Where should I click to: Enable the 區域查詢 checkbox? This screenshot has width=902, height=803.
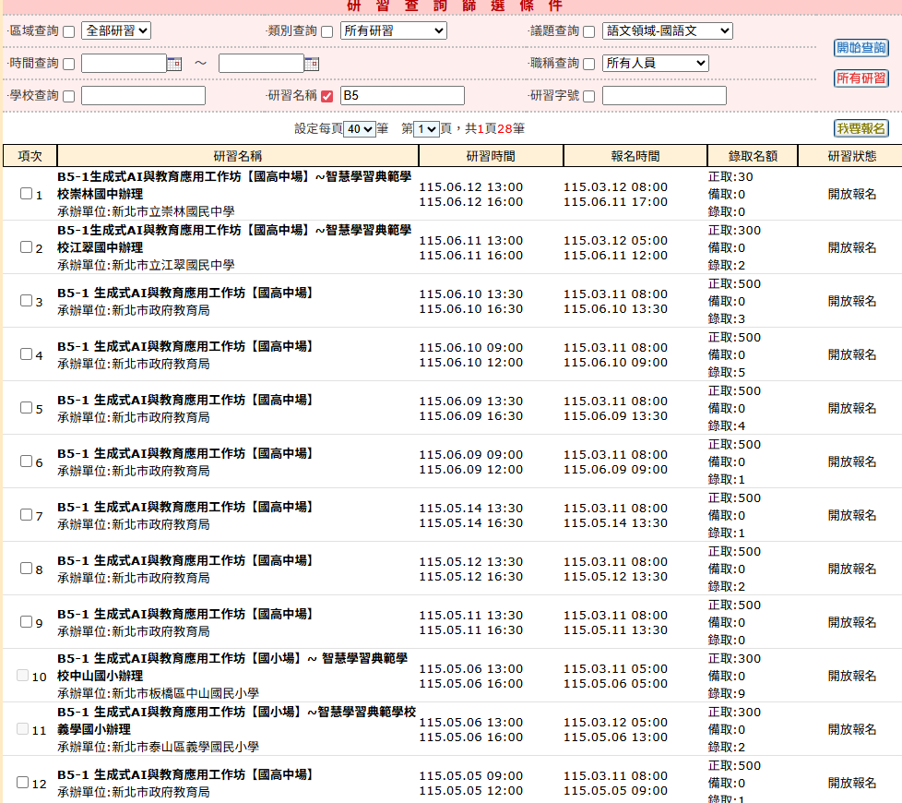[x=68, y=31]
